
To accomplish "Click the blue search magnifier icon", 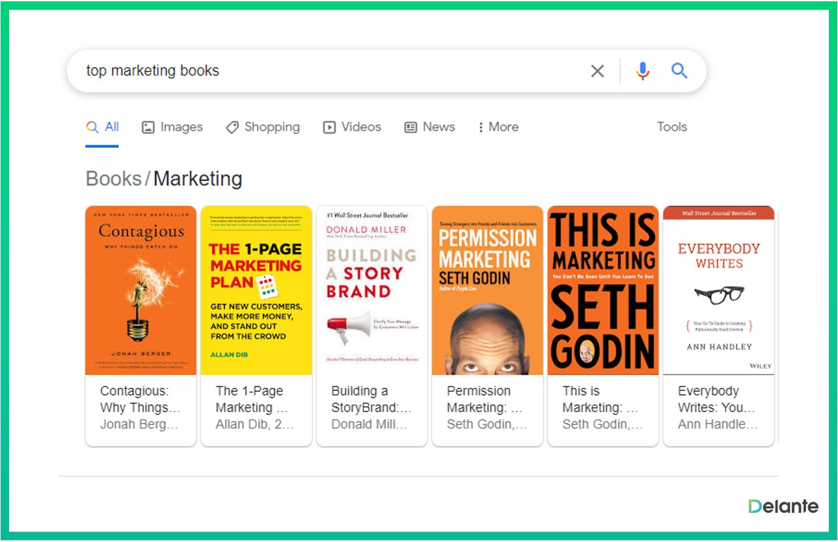I will 679,71.
